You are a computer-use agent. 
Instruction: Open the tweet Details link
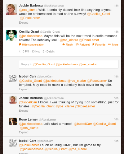(x=51, y=51)
